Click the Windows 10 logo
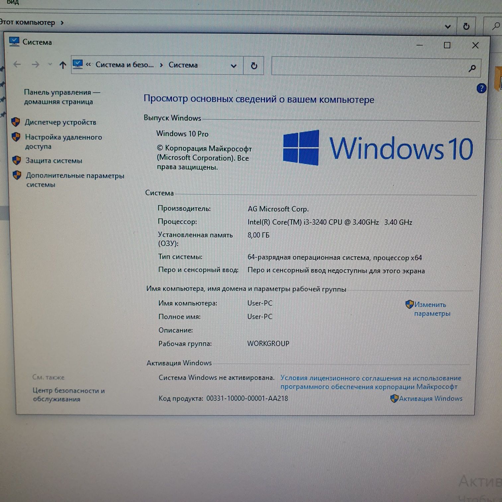The height and width of the screenshot is (502, 502). 378,148
